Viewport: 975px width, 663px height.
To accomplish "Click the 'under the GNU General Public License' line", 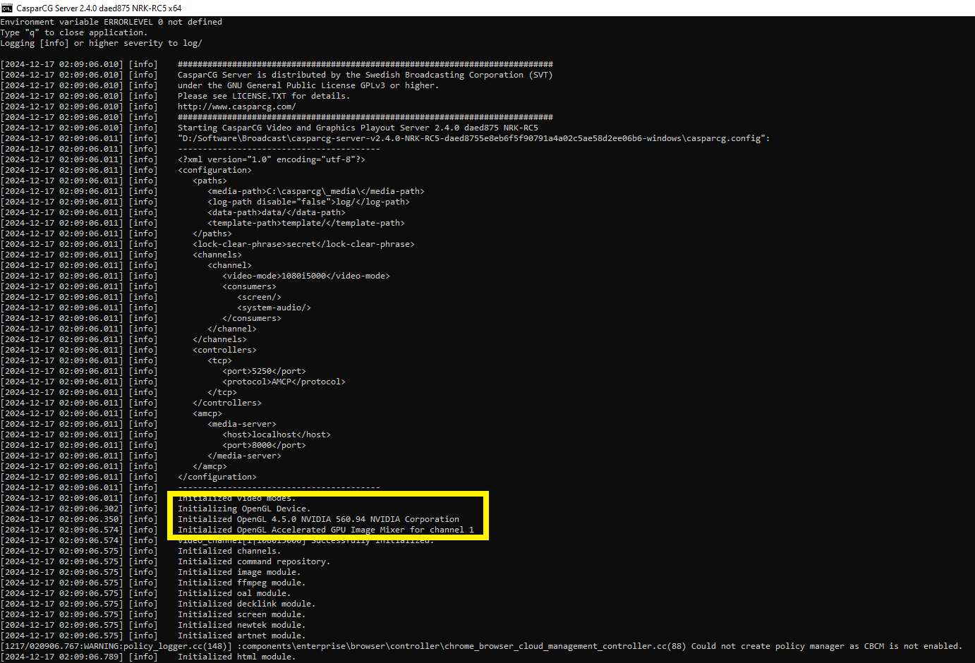I will click(x=308, y=85).
